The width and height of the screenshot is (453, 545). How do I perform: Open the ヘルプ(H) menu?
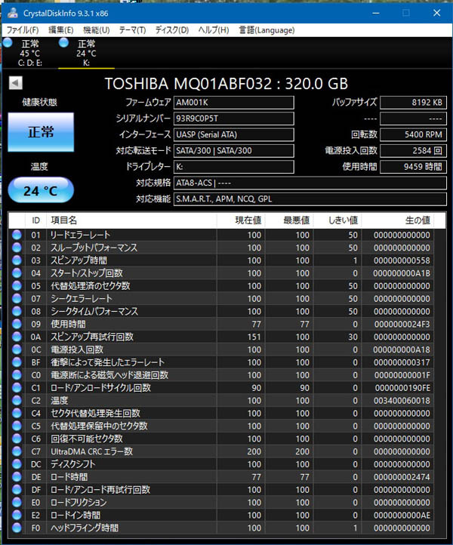pyautogui.click(x=214, y=30)
